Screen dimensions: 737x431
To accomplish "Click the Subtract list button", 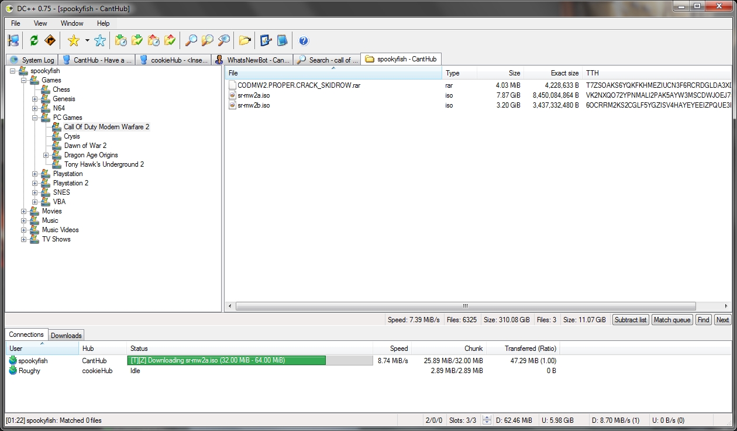I will tap(631, 320).
